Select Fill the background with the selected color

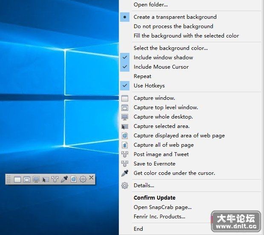190,35
